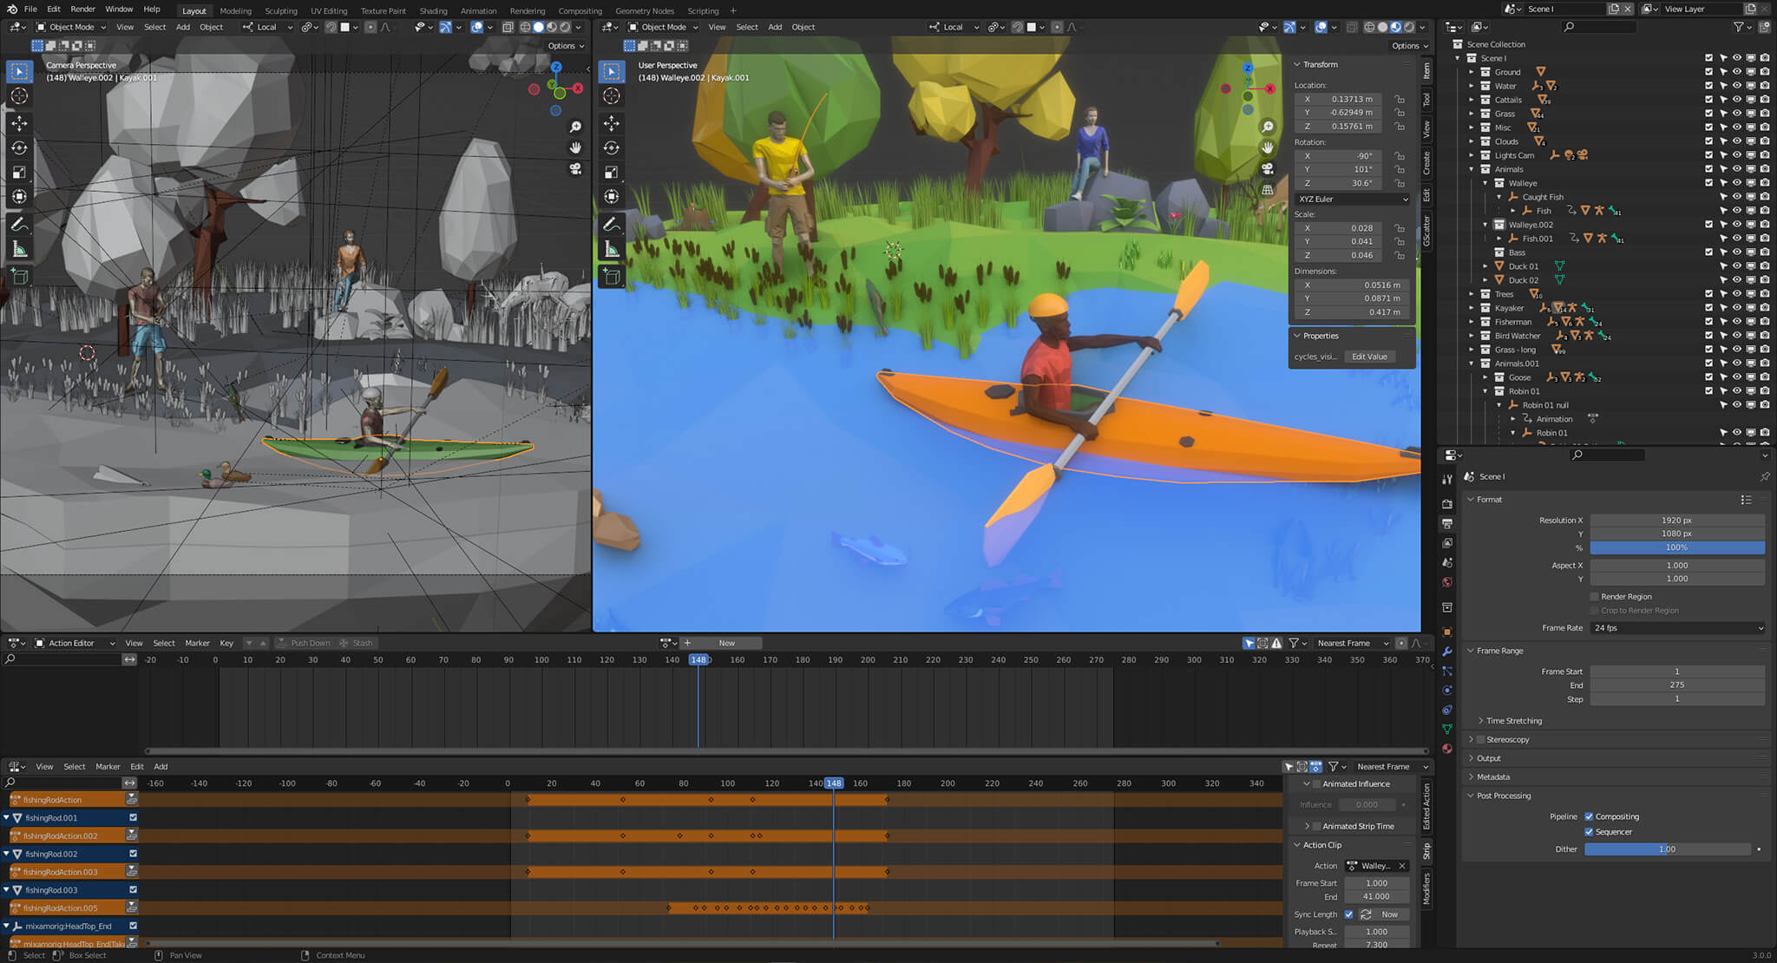Disable the Compositing pipeline checkbox
Screen dimensions: 1777x963
click(x=1590, y=816)
